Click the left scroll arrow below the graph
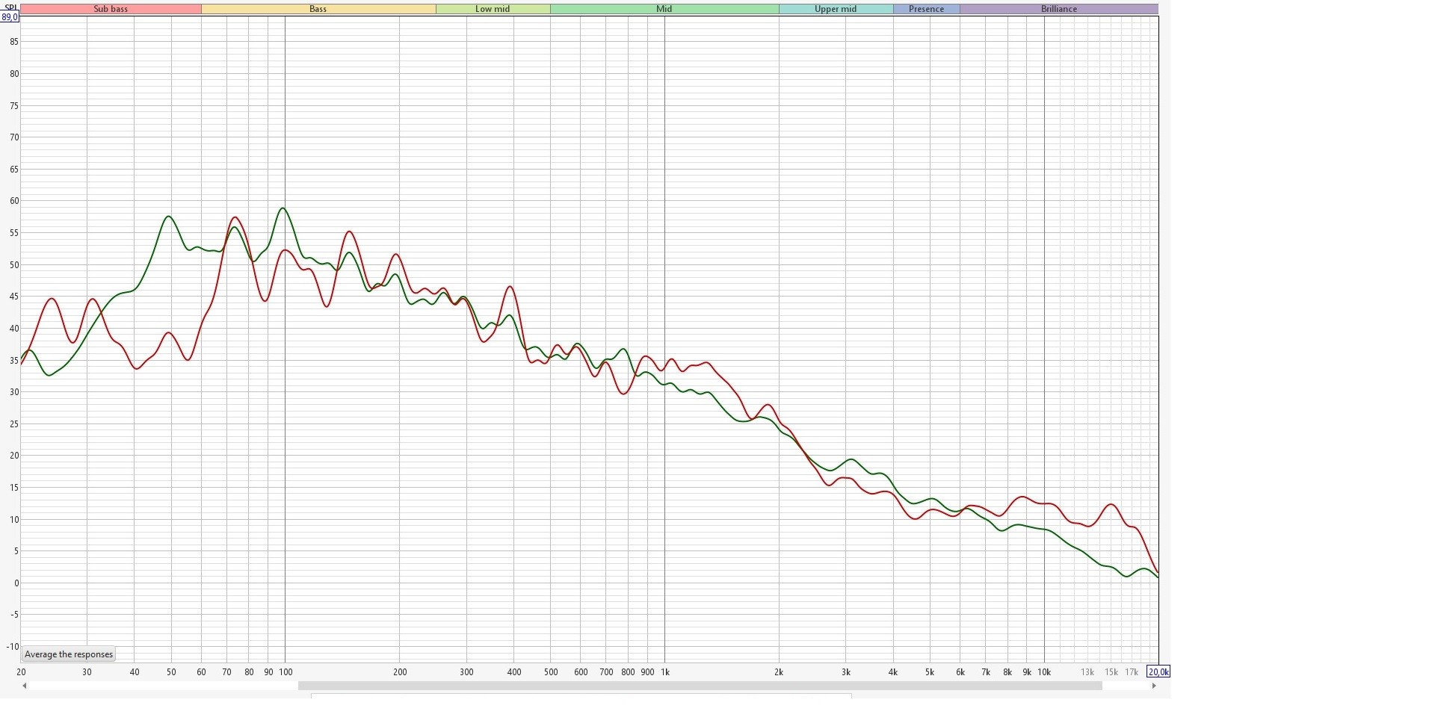Viewport: 1435px width, 726px height. click(x=25, y=686)
